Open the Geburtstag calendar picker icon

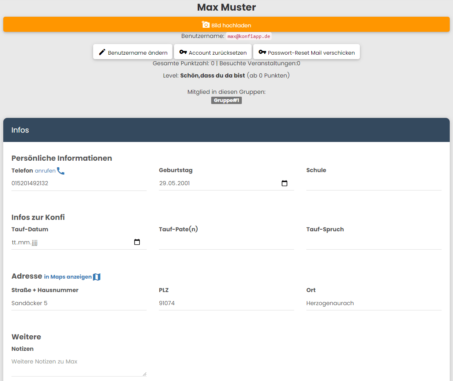285,184
